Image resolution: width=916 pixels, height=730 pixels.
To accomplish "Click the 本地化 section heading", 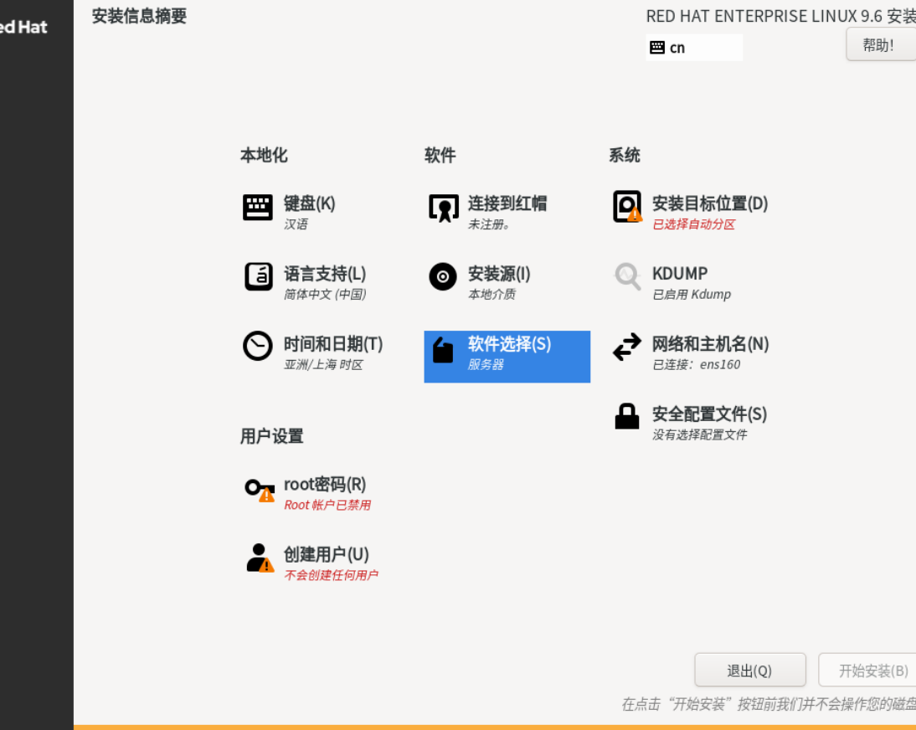I will (x=264, y=156).
